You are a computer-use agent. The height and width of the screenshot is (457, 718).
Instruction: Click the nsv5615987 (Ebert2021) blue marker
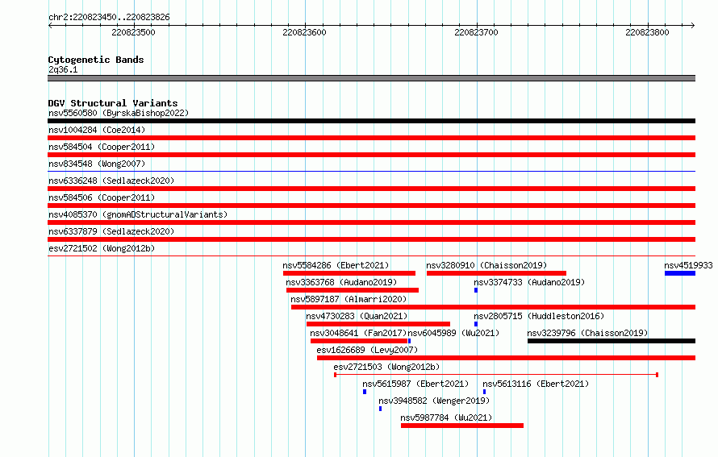pyautogui.click(x=365, y=392)
